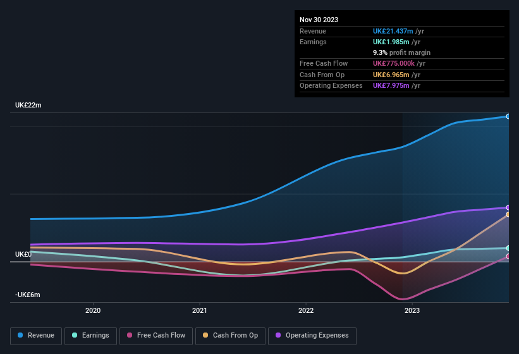Toggle the Earnings series legend button
Viewport: 519px width, 354px height.
(90, 336)
